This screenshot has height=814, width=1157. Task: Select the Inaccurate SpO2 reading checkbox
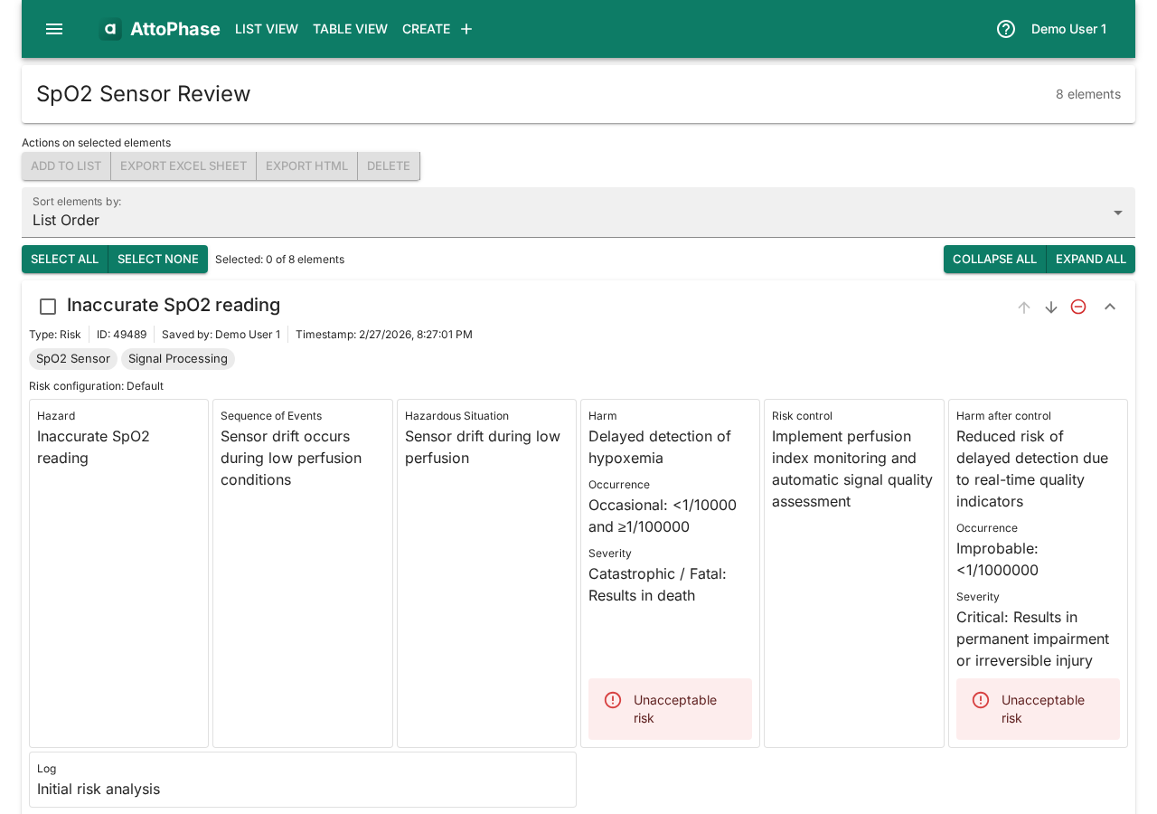[47, 307]
